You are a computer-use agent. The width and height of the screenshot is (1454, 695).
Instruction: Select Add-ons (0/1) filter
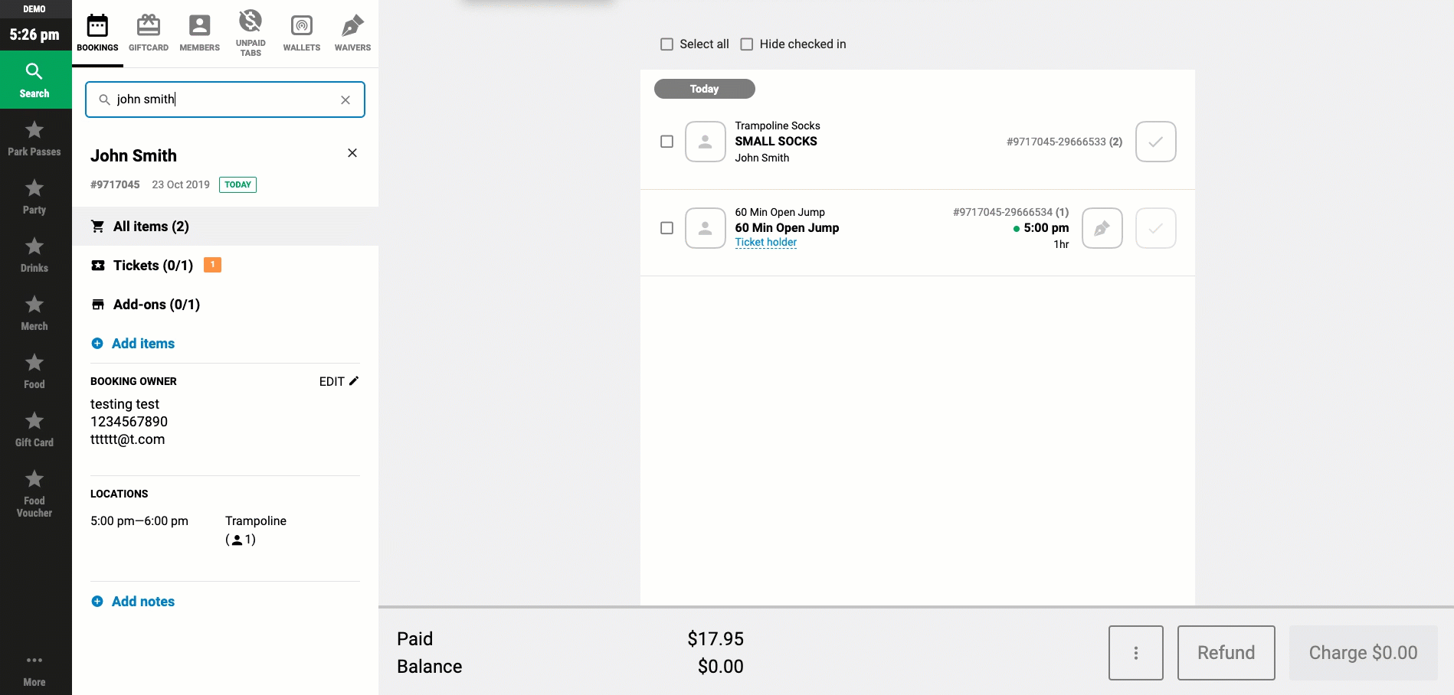(225, 305)
